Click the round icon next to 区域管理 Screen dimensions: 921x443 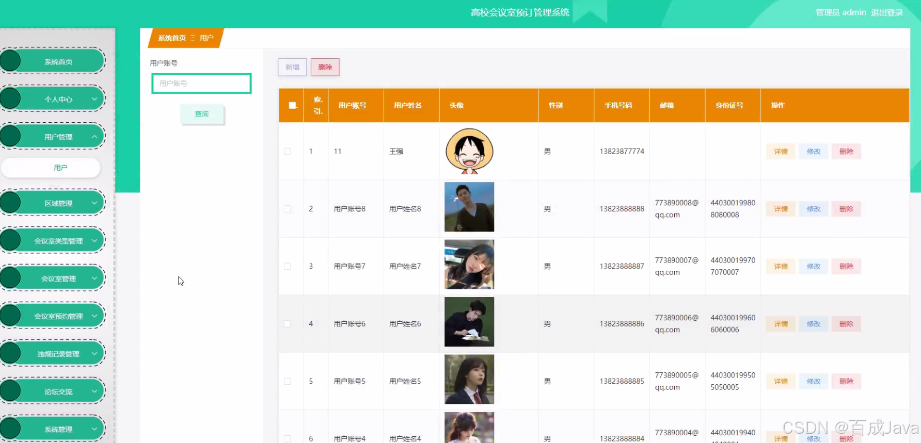[x=10, y=203]
